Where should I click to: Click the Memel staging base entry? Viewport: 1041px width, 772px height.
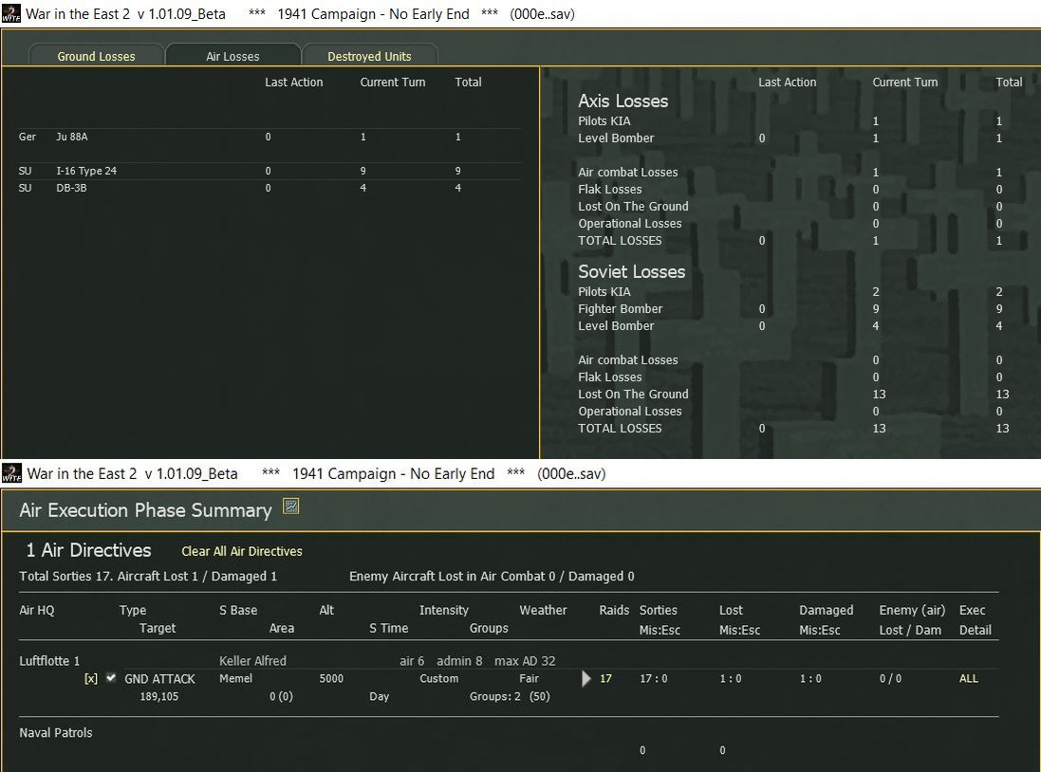click(235, 678)
